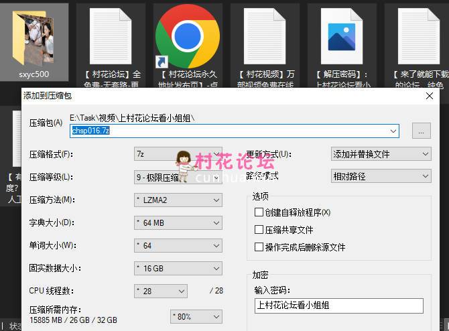Click the browse button with three dots
The image size is (449, 331).
point(420,131)
